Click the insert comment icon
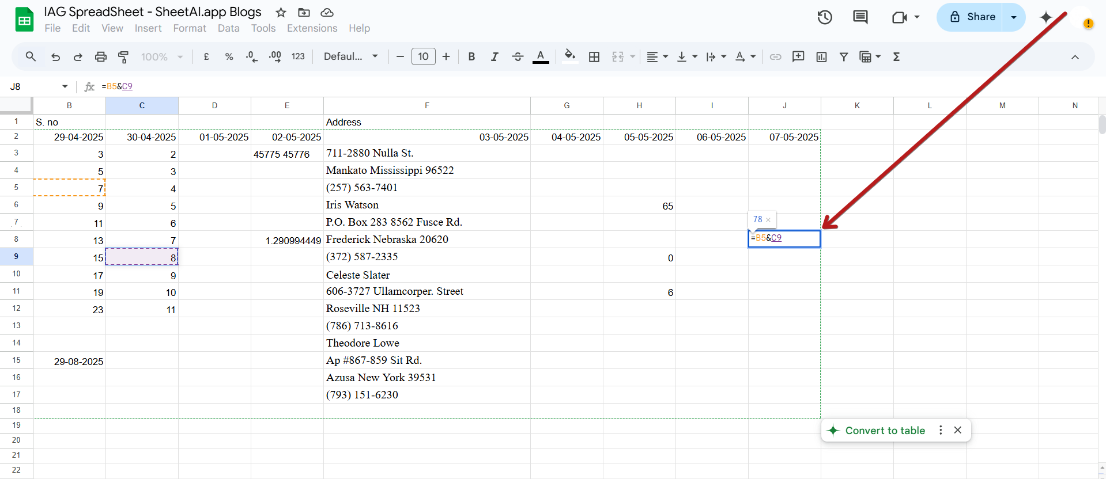The height and width of the screenshot is (479, 1106). point(798,56)
